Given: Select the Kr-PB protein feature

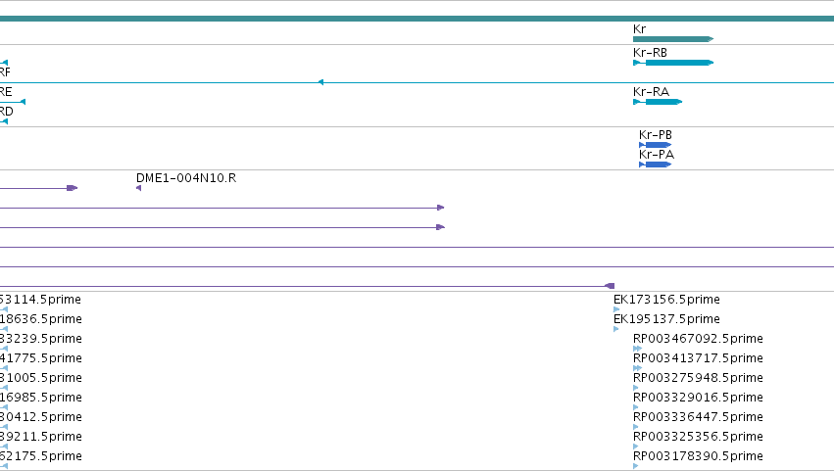Looking at the screenshot, I should (656, 145).
